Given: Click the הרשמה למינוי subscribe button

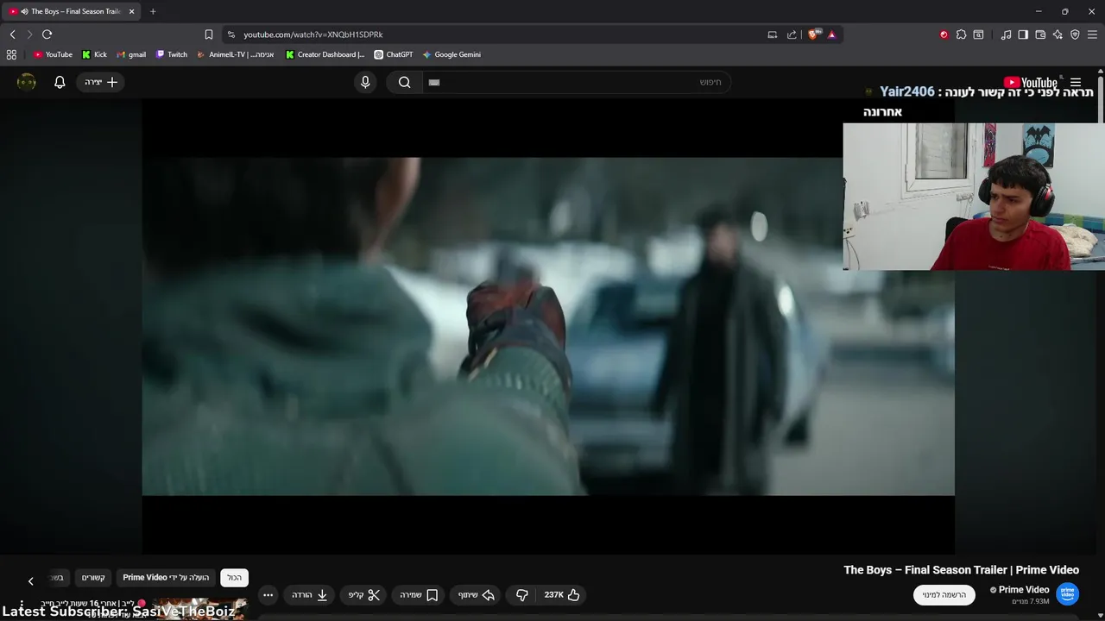Looking at the screenshot, I should [x=944, y=594].
